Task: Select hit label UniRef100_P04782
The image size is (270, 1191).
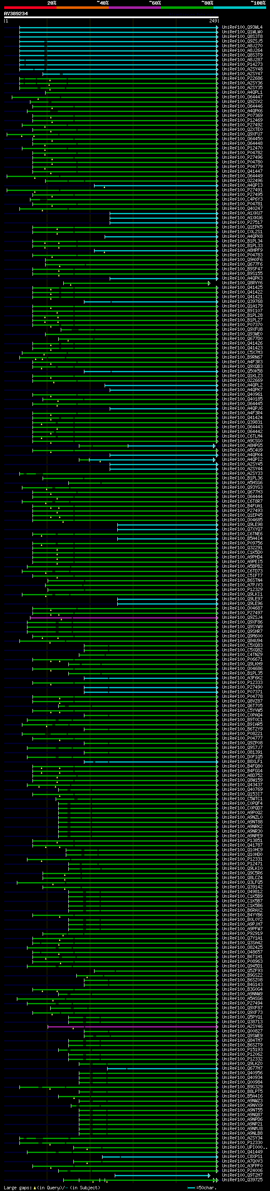Action: tap(242, 153)
